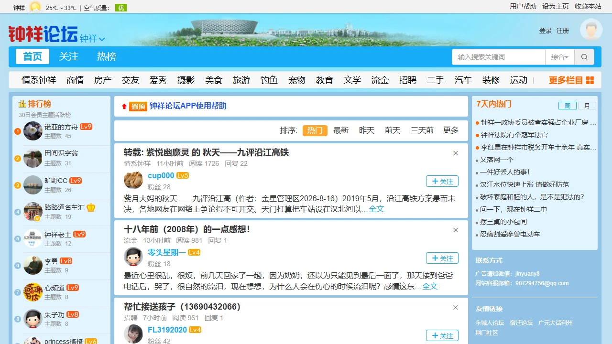Click 设为主页 link
The width and height of the screenshot is (612, 344).
click(x=556, y=6)
